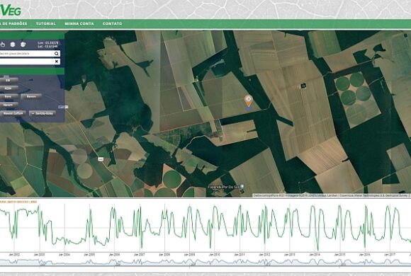The image size is (411, 276).
Task: Open the partially visible PADRÕES menu item
Action: (x=13, y=23)
